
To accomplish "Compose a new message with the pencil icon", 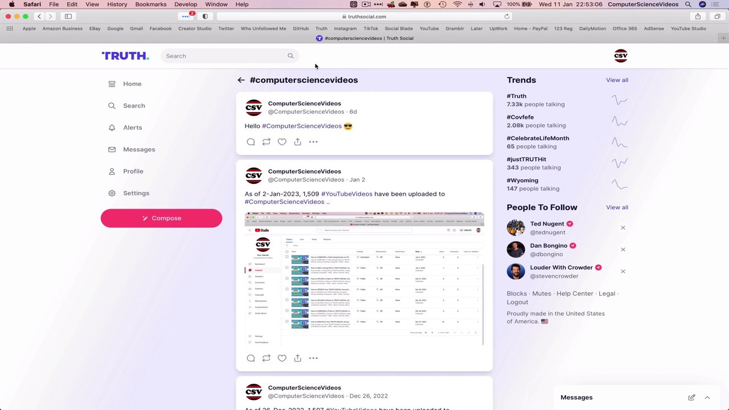I will click(691, 397).
